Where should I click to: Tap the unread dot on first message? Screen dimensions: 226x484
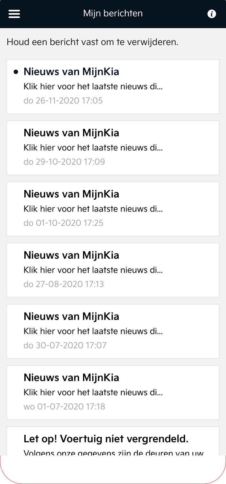click(16, 72)
